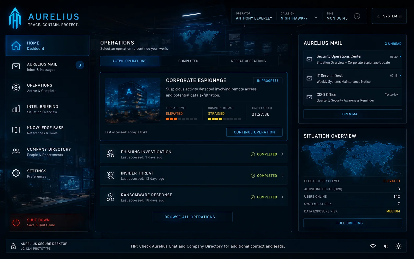Click the Knowledge Base book icon
The image size is (414, 259).
point(16,130)
